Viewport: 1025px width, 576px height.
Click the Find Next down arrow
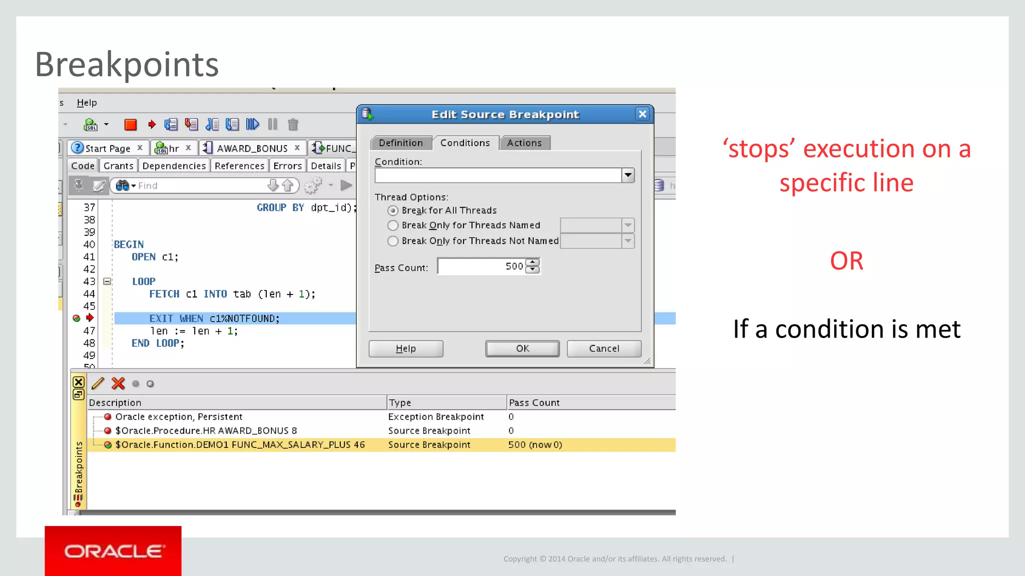(x=273, y=185)
